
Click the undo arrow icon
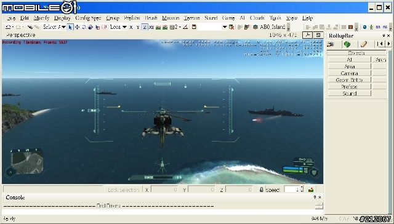(8, 27)
